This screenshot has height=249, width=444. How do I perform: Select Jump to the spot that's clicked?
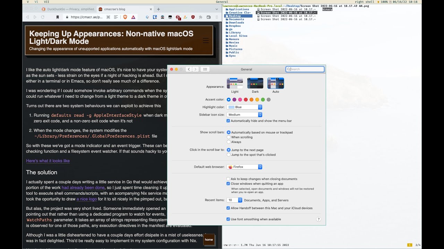click(x=229, y=155)
